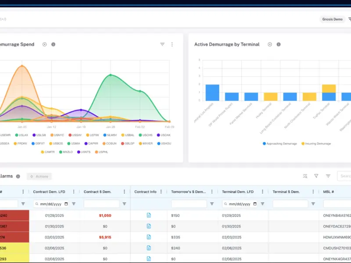Screen dimensions: 351x263
Task: Click the search-list icon above alarms table
Action: point(305,176)
